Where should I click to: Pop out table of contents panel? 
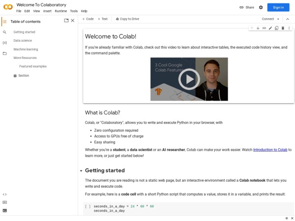(66, 21)
